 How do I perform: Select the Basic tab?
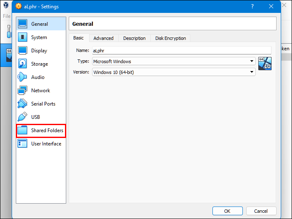[x=78, y=38]
